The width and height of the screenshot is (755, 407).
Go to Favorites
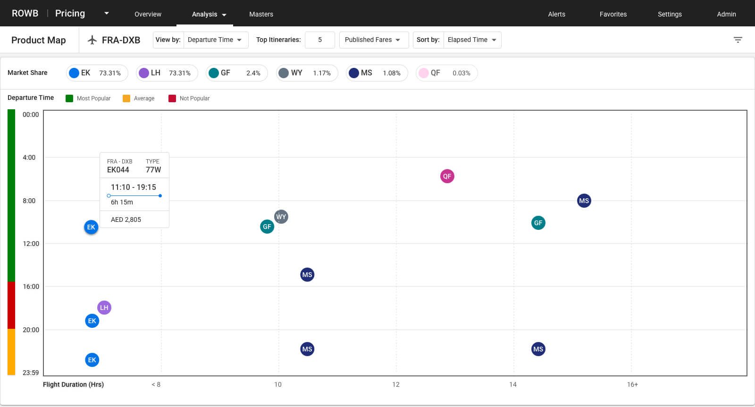[613, 14]
